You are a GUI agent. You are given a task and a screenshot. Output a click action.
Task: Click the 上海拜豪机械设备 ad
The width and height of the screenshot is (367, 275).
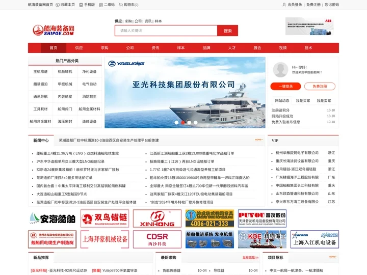coord(104,239)
